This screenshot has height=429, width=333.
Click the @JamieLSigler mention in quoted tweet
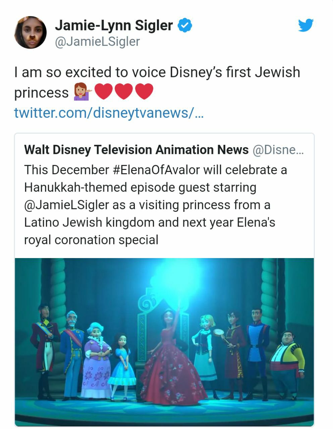click(66, 205)
